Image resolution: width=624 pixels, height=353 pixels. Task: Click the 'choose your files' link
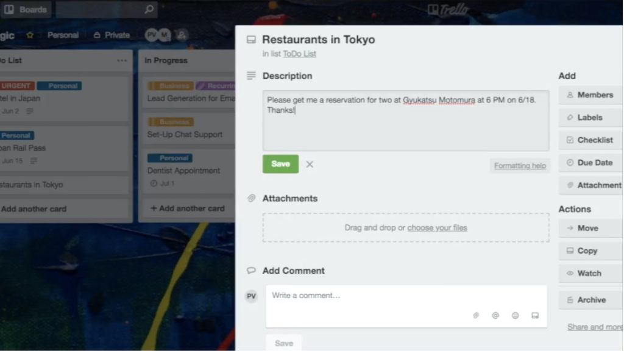[437, 227]
